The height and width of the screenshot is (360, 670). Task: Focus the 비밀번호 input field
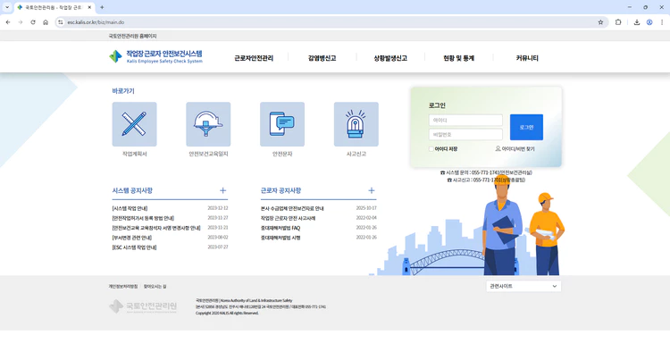point(465,135)
